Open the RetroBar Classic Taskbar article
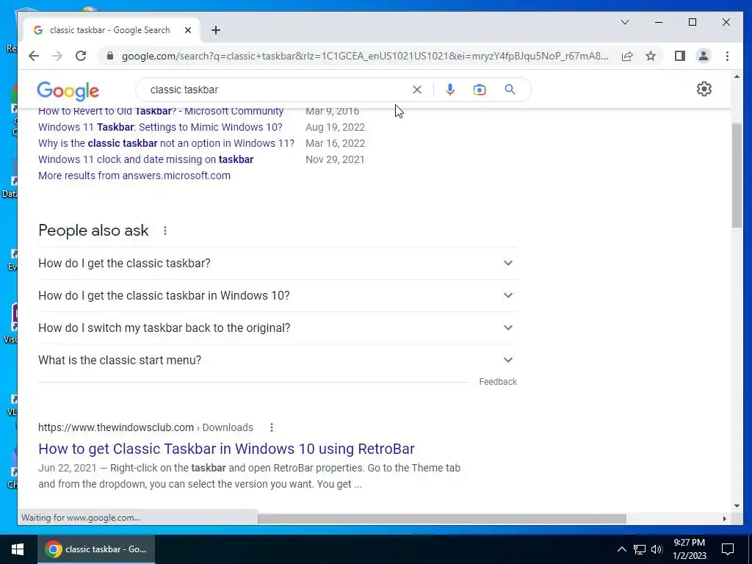This screenshot has width=752, height=564. [226, 449]
